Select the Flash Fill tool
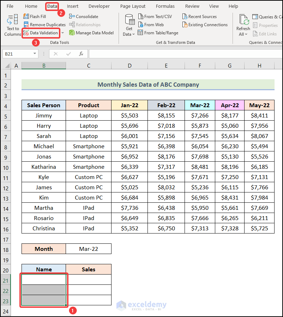Screen dimensions: 283x317 [35, 16]
